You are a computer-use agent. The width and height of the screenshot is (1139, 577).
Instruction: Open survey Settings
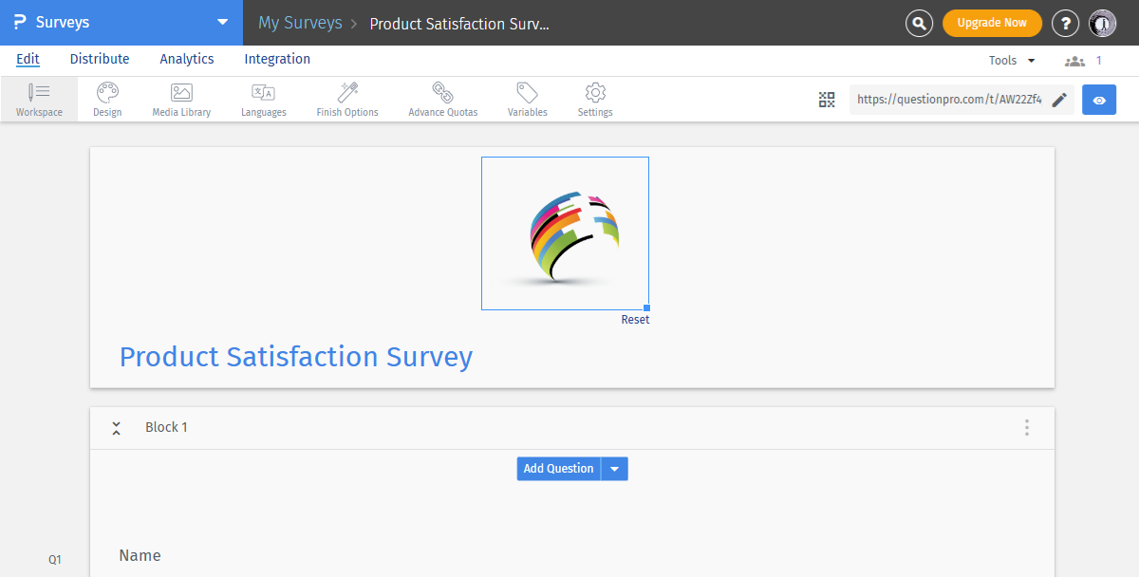pos(594,99)
